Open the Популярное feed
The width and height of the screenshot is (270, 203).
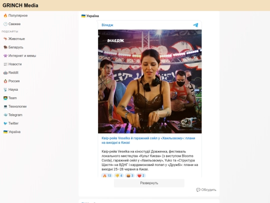tap(18, 16)
